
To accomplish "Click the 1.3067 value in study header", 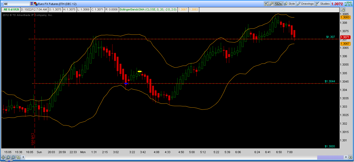I will [x=183, y=9].
